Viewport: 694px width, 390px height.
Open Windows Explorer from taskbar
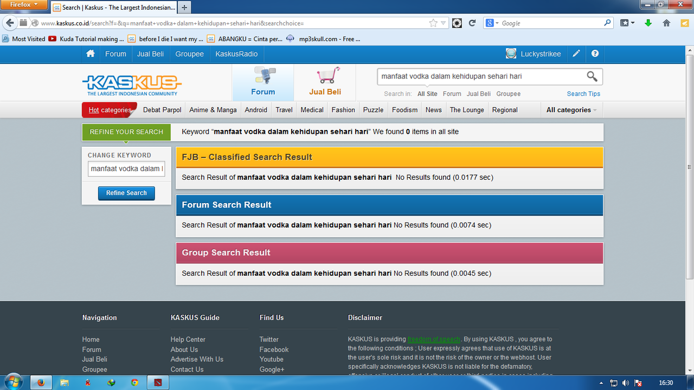65,382
